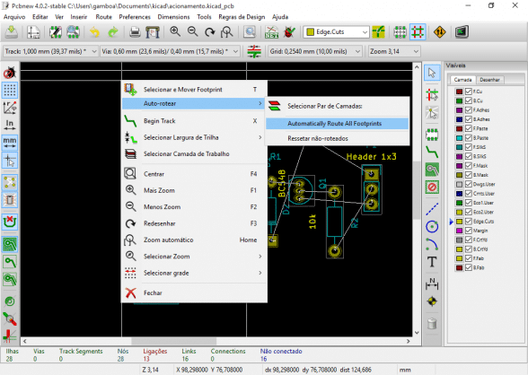The width and height of the screenshot is (528, 375).
Task: Click the page settings icon
Action: [33, 32]
